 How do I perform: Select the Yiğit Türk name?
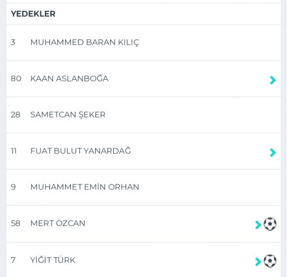click(x=53, y=260)
